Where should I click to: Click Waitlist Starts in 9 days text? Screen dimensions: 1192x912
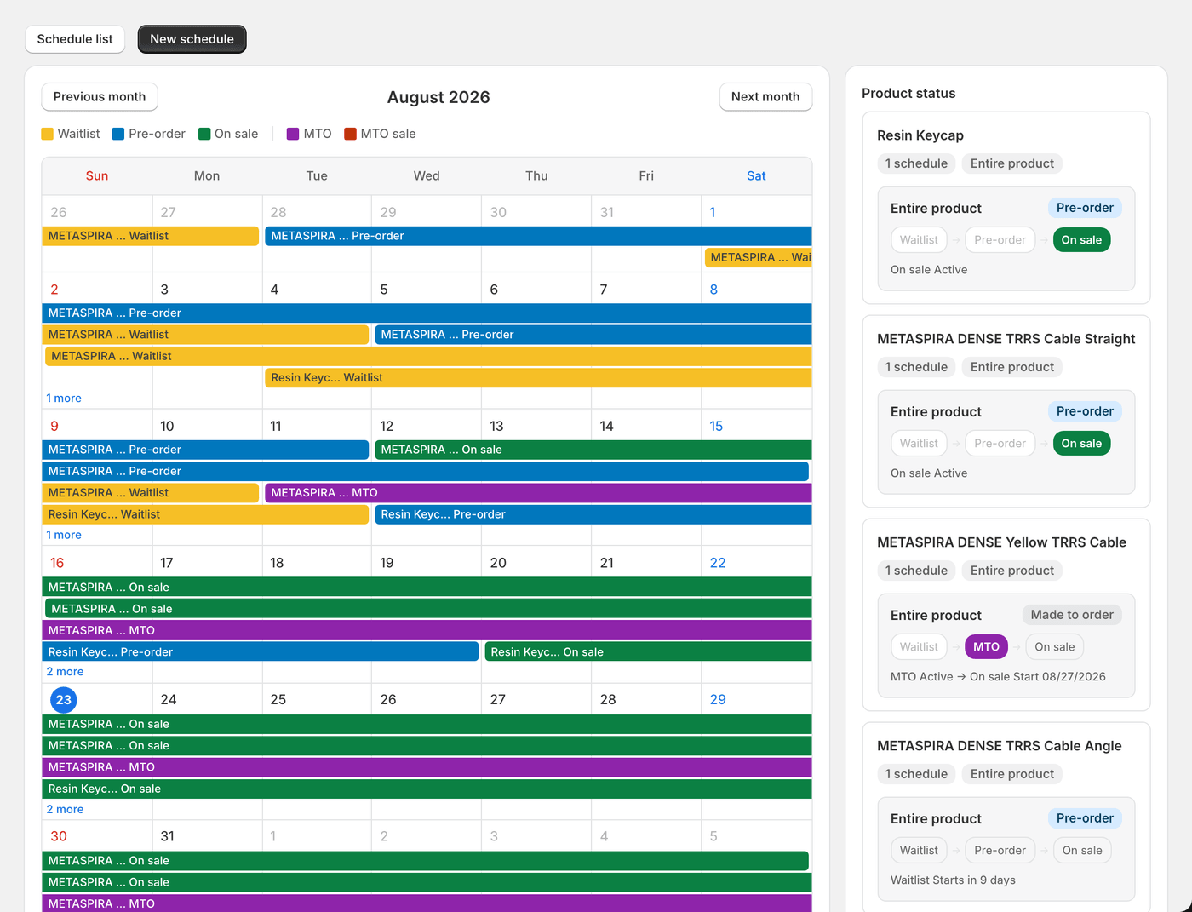(953, 880)
